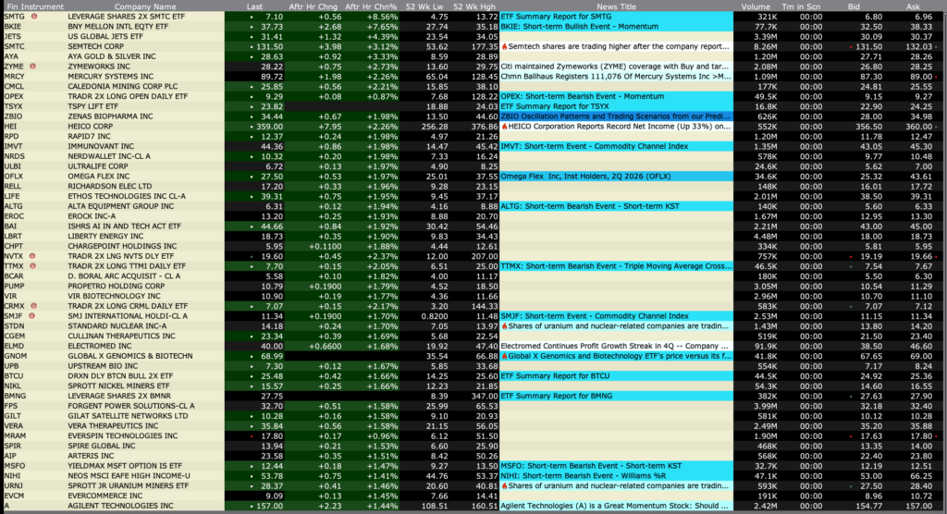
Task: Select CALEDONIA MINING CORP PLC company name
Action: (x=123, y=86)
